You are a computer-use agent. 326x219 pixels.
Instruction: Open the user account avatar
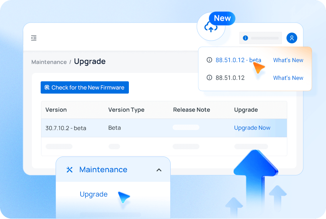pos(292,38)
